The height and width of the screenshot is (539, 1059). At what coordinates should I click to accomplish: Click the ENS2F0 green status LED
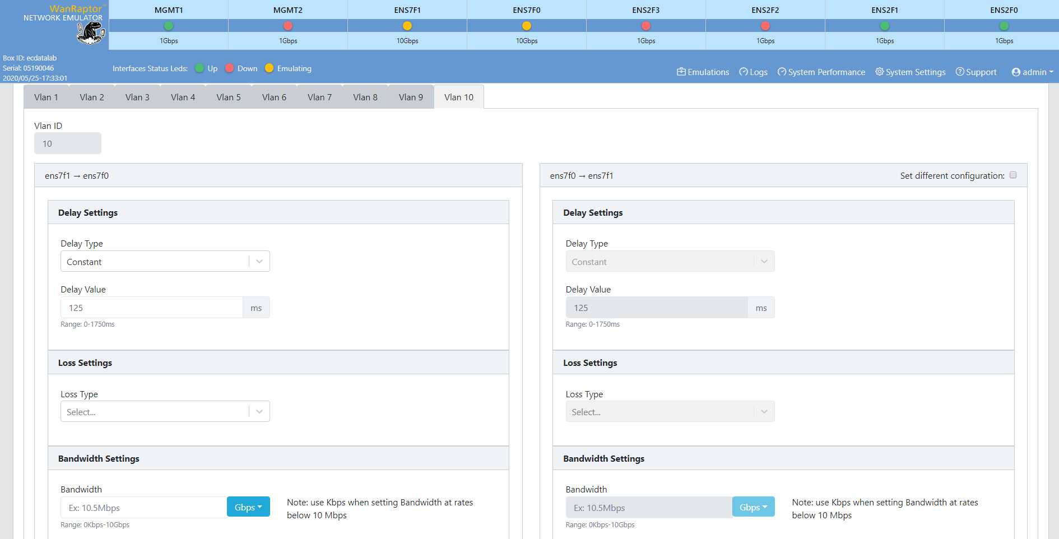point(1004,26)
